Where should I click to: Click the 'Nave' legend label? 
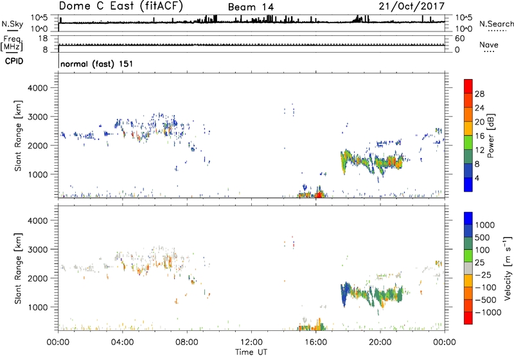coord(489,45)
